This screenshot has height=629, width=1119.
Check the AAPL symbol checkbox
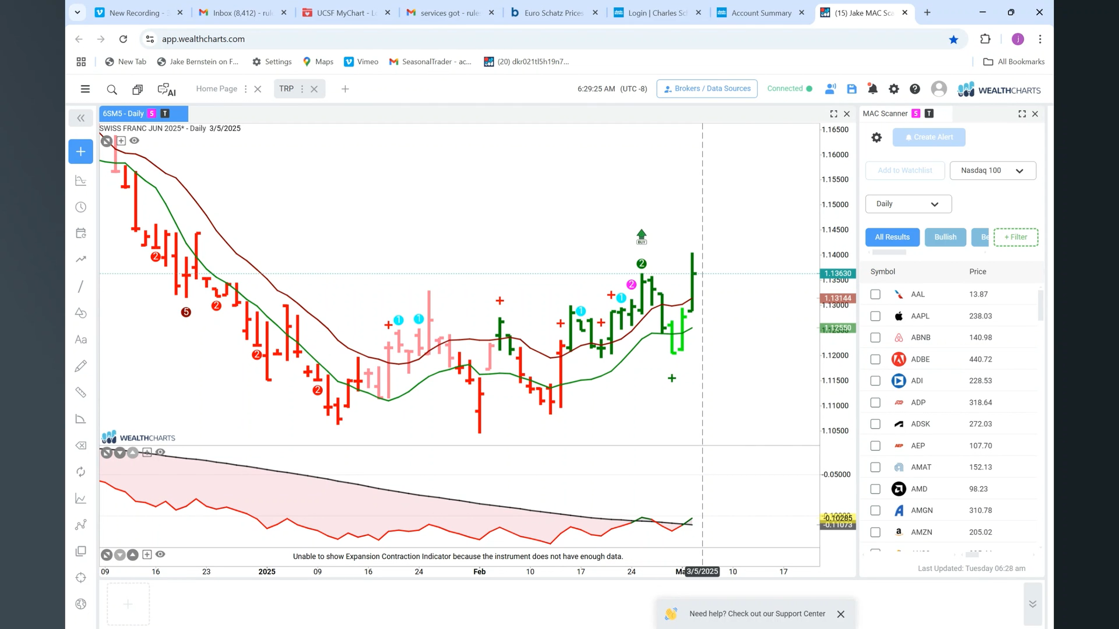875,316
